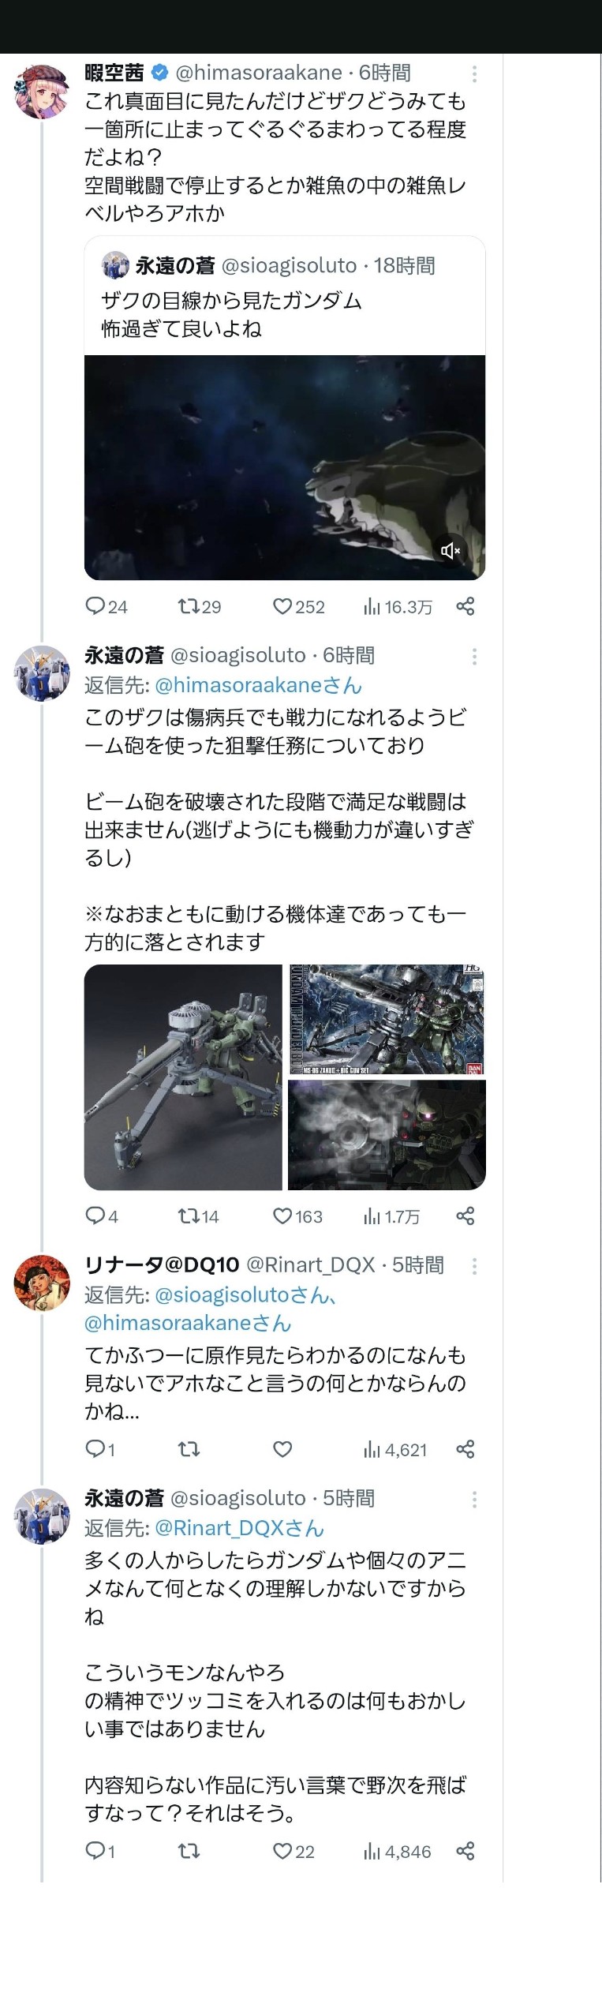Share the last reply with 4,846 views
602x1989 pixels.
point(466,1851)
